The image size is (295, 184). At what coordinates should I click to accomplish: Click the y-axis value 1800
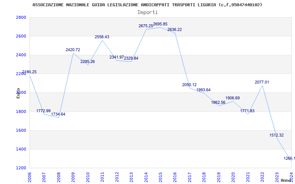pyautogui.click(x=21, y=112)
